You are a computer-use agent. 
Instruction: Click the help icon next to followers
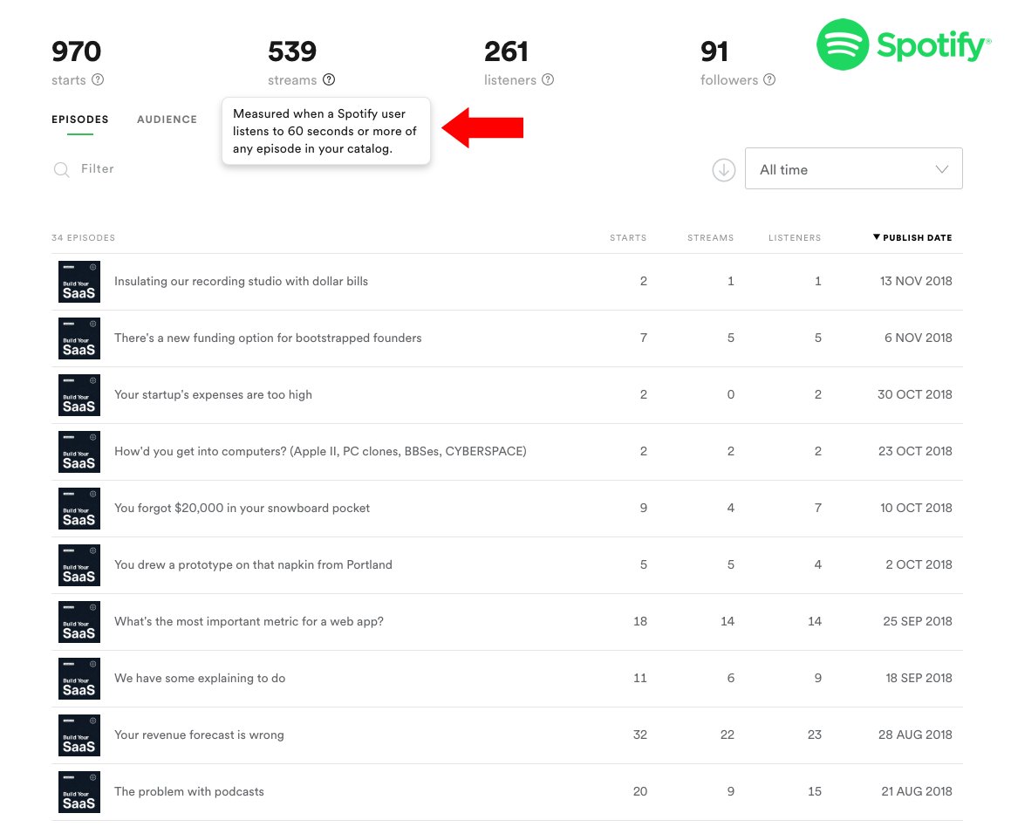[769, 79]
